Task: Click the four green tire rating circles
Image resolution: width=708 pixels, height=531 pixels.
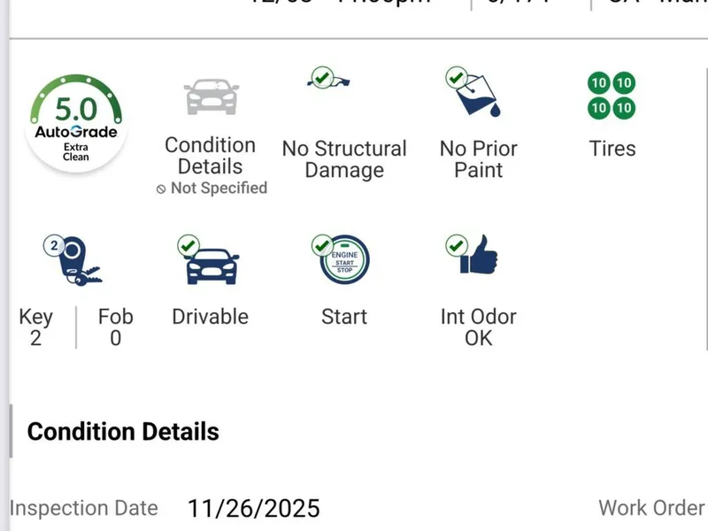Action: (x=612, y=96)
